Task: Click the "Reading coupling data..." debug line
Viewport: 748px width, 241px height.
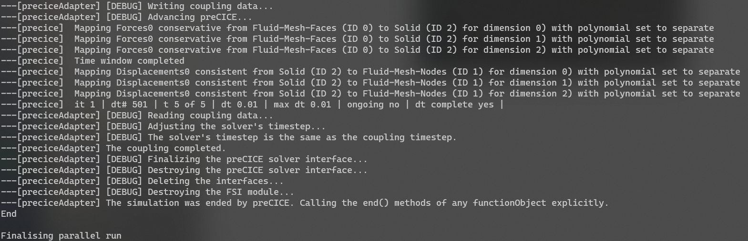Action: pos(210,116)
